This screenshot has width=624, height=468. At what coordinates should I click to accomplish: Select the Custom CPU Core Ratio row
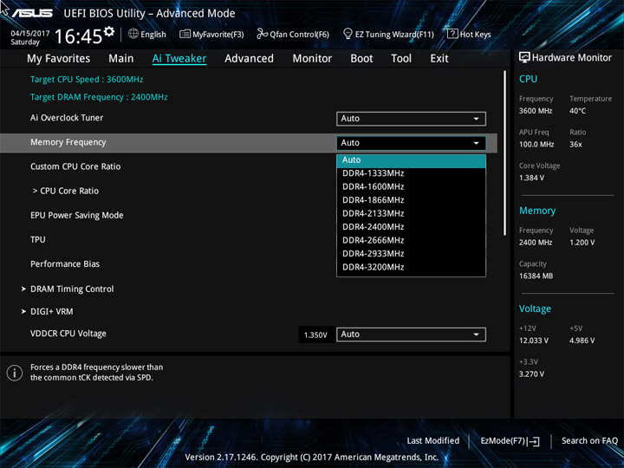[x=249, y=166]
